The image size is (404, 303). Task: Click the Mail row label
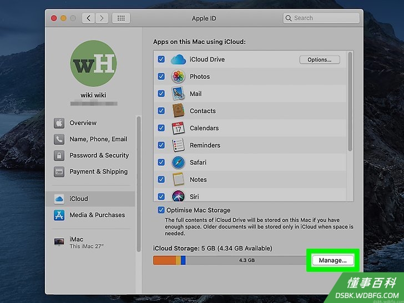(x=195, y=94)
